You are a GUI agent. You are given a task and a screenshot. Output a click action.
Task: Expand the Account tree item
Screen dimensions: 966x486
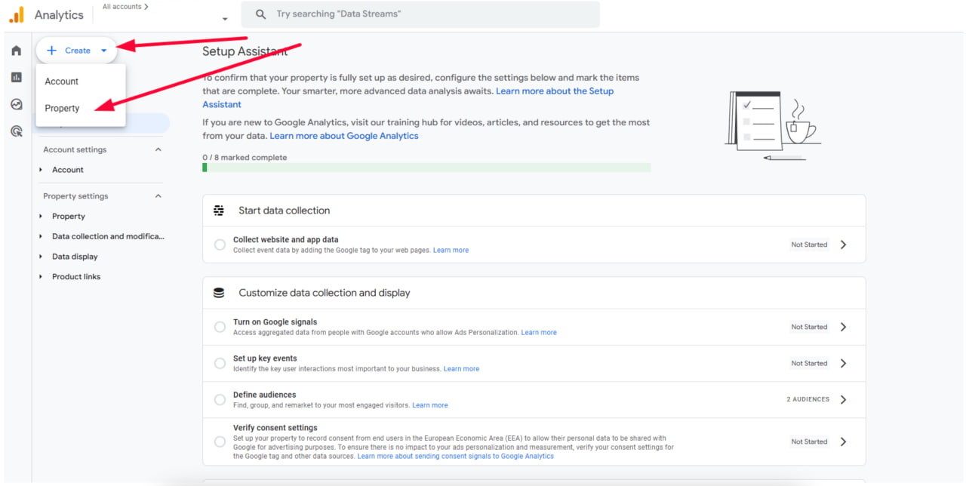click(x=41, y=170)
